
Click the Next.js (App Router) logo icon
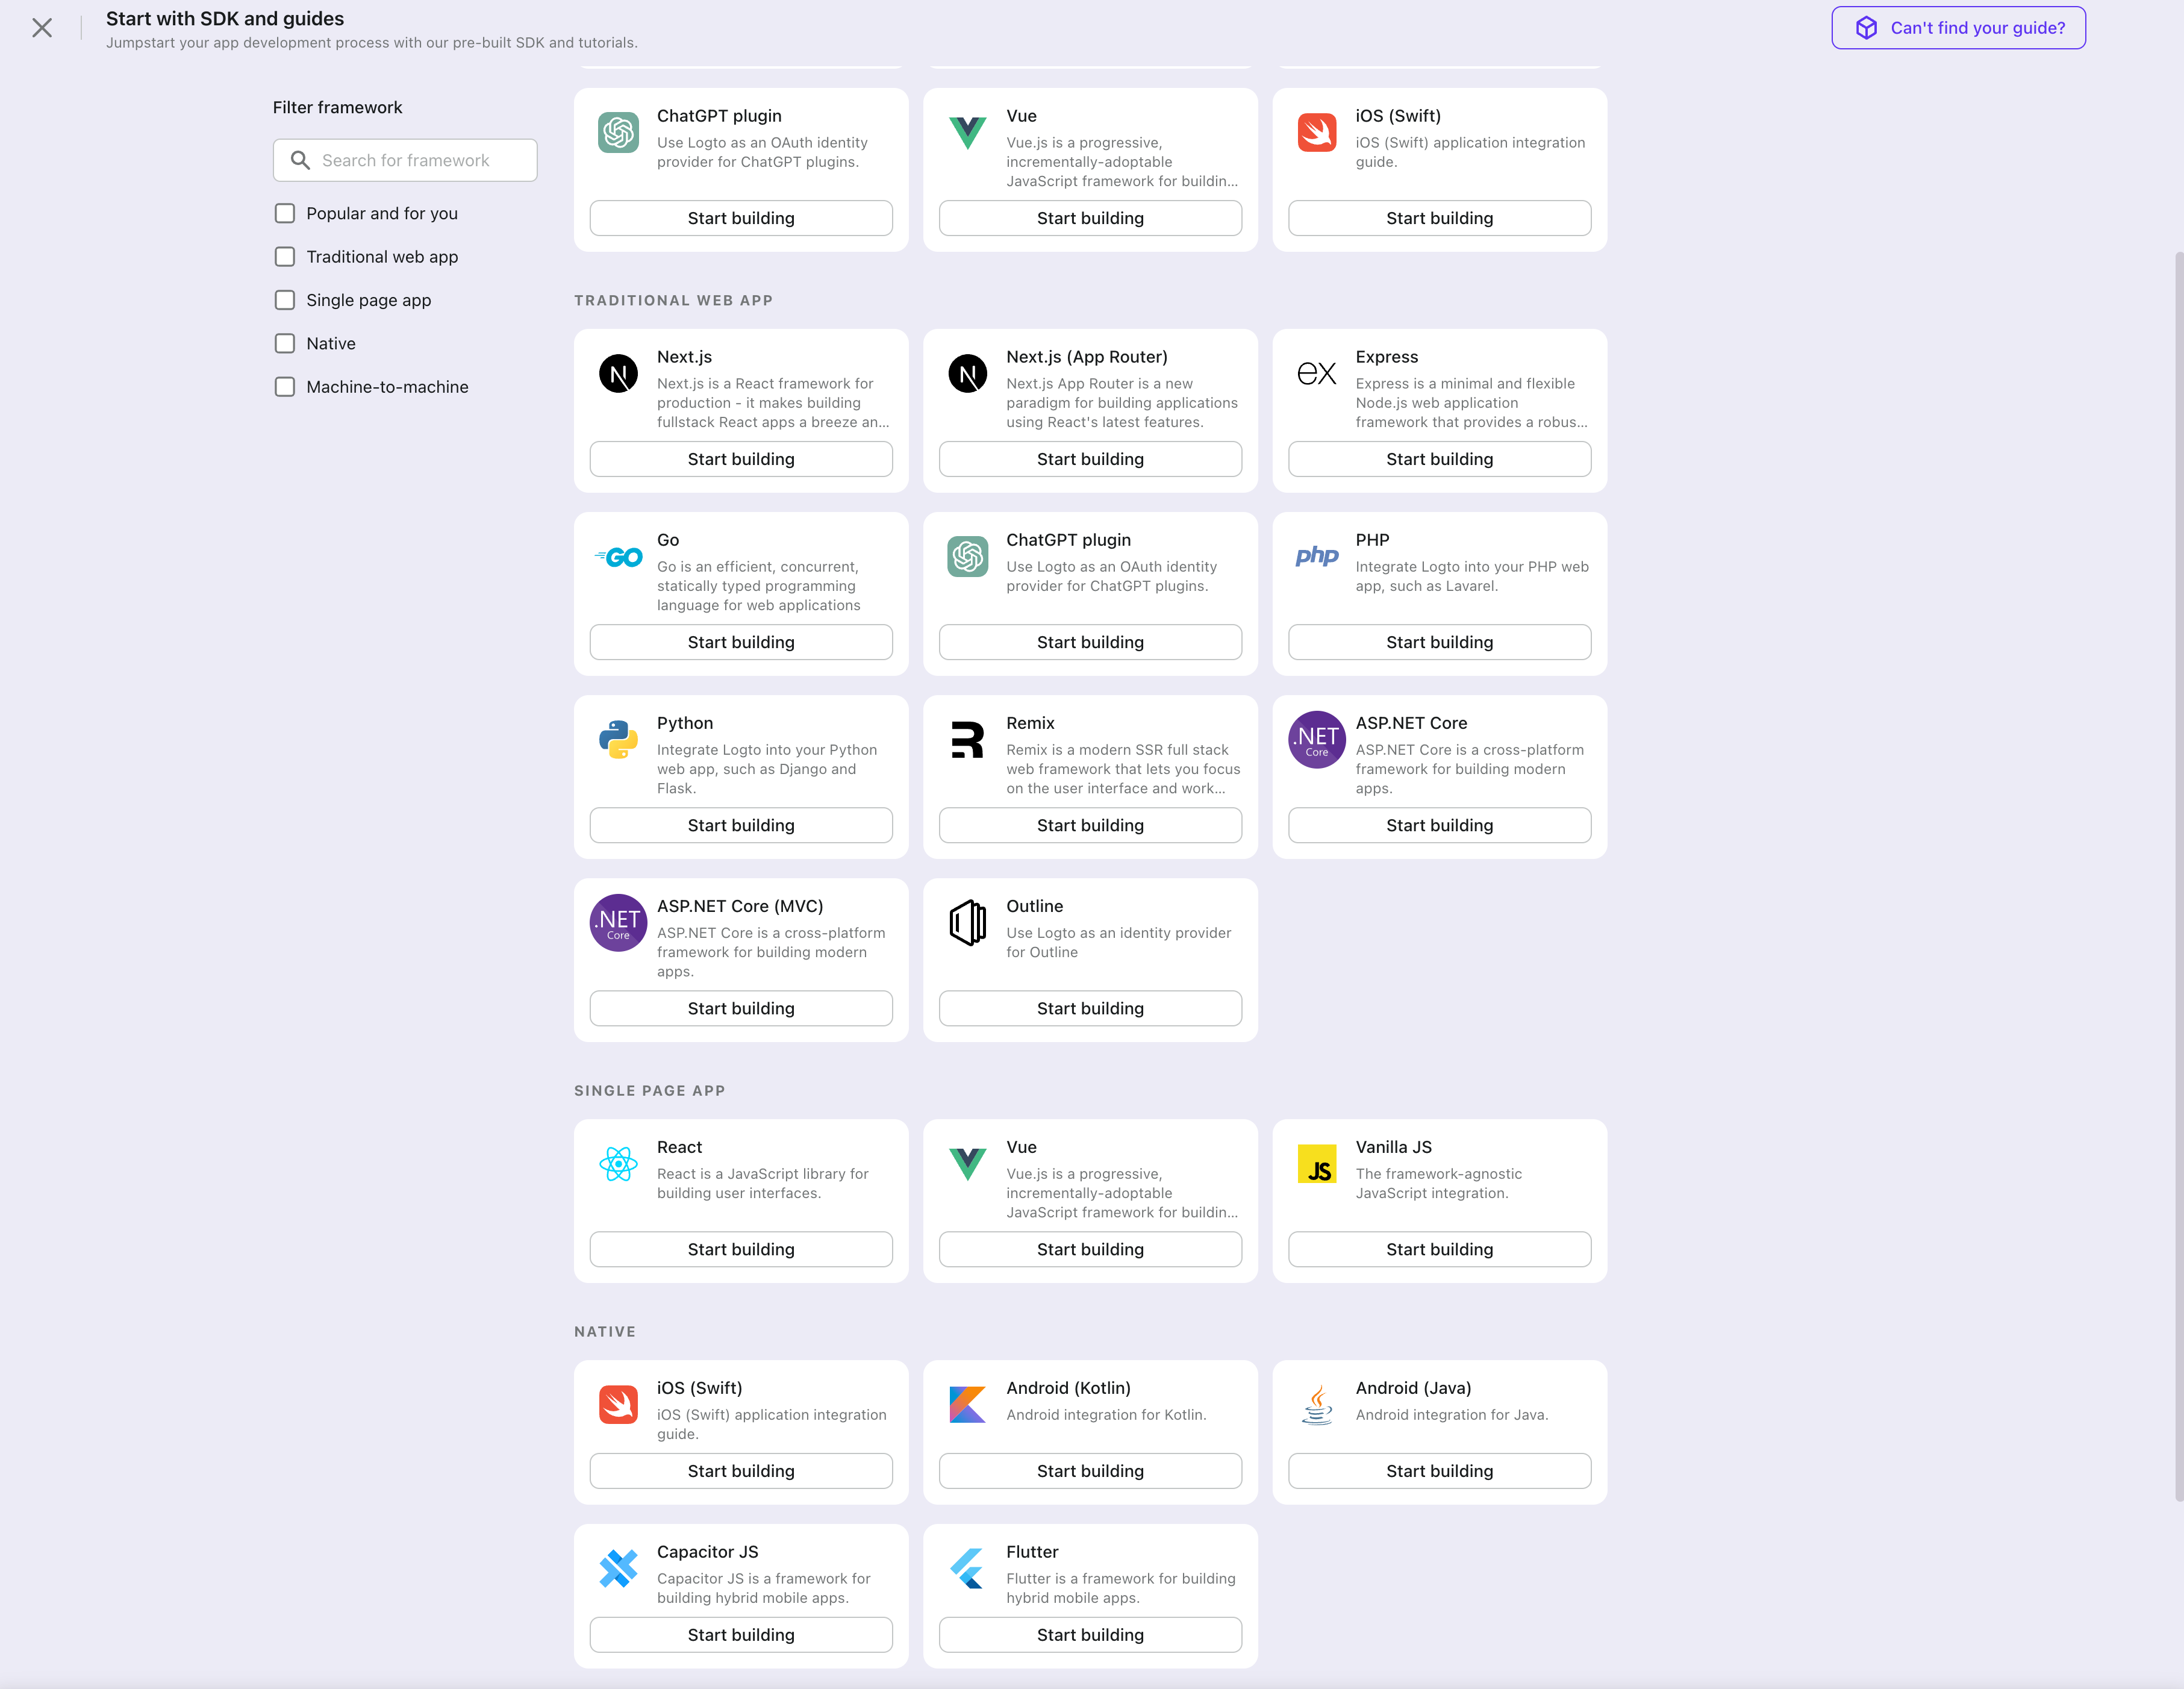(x=967, y=374)
